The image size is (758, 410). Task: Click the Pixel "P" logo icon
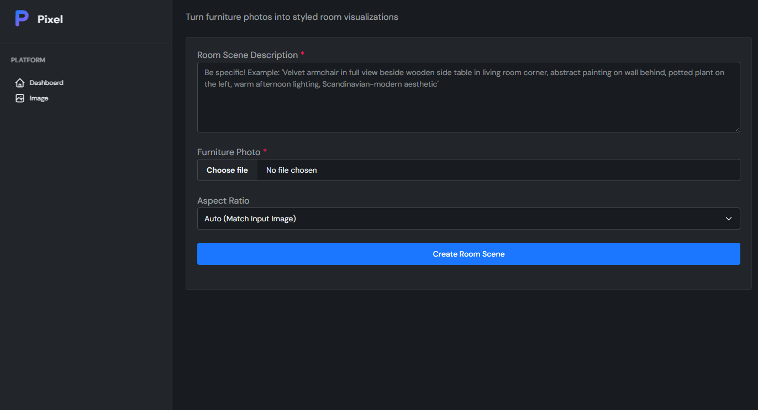click(x=22, y=18)
